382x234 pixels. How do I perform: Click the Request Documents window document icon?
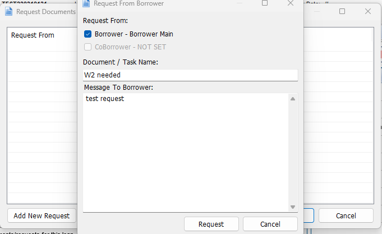tap(9, 11)
